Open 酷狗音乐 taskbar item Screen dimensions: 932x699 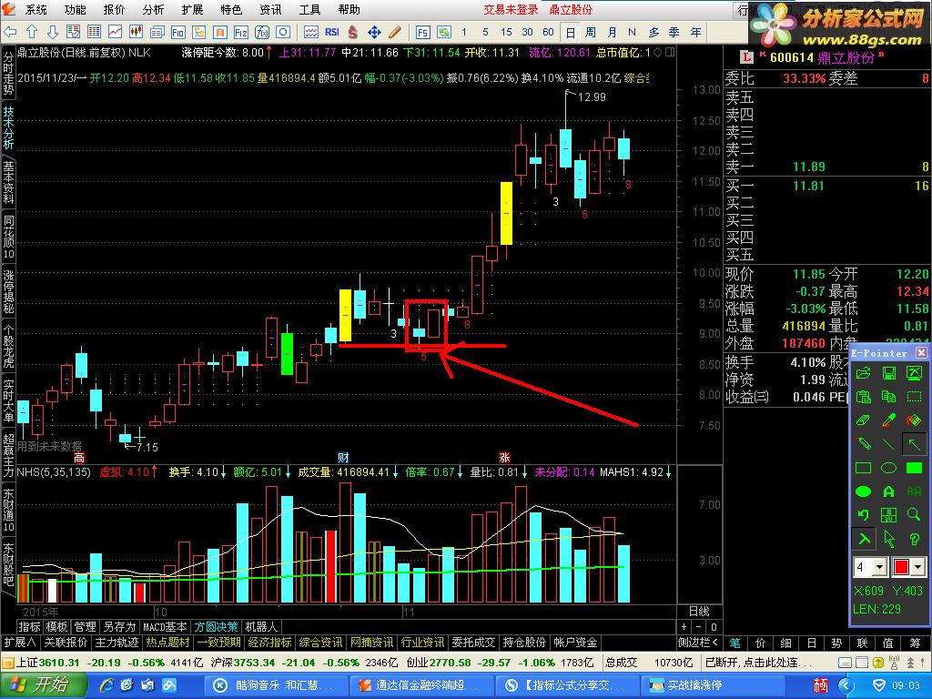(275, 684)
